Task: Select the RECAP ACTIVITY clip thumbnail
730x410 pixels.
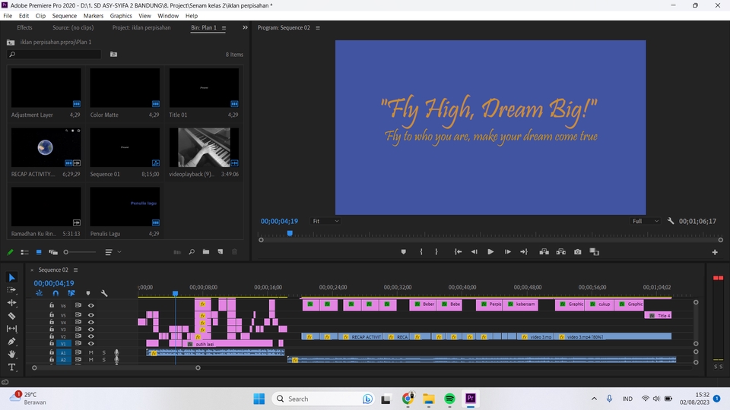Action: [46, 147]
